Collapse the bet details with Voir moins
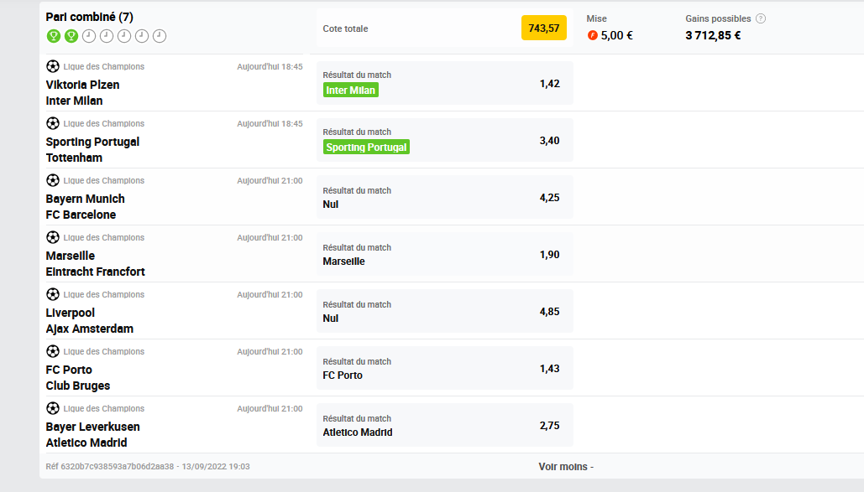Screen dimensions: 864x492 (566, 466)
